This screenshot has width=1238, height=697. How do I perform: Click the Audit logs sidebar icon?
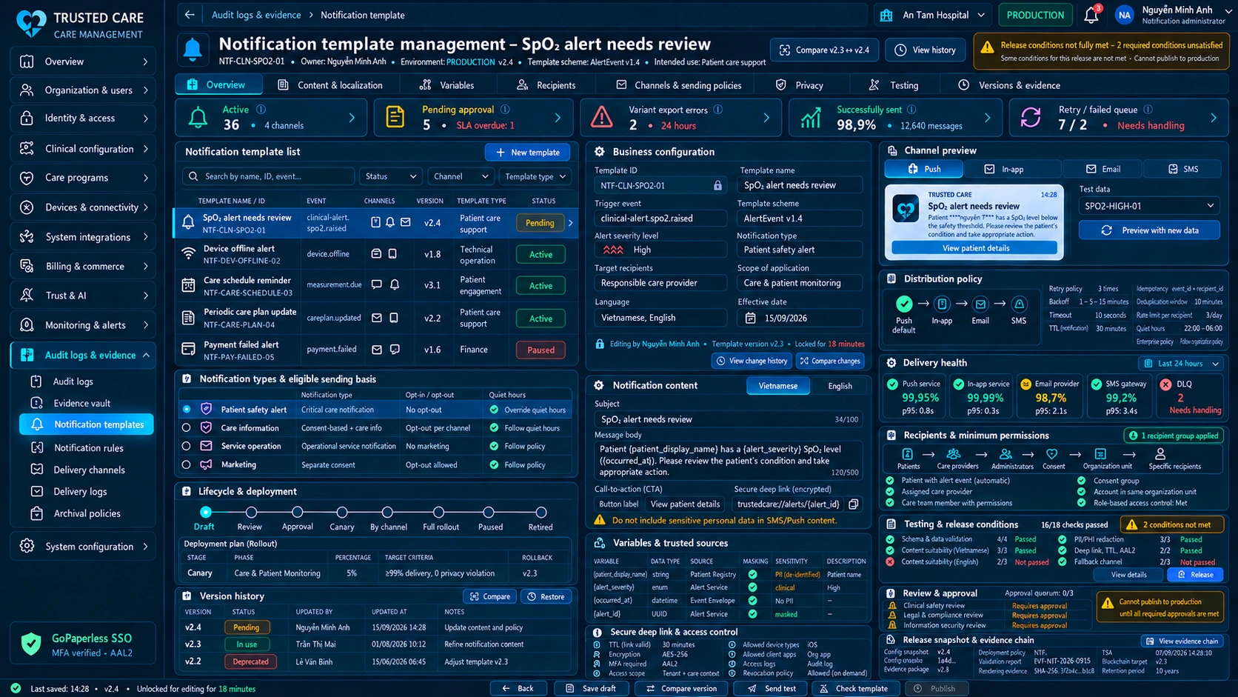click(36, 381)
